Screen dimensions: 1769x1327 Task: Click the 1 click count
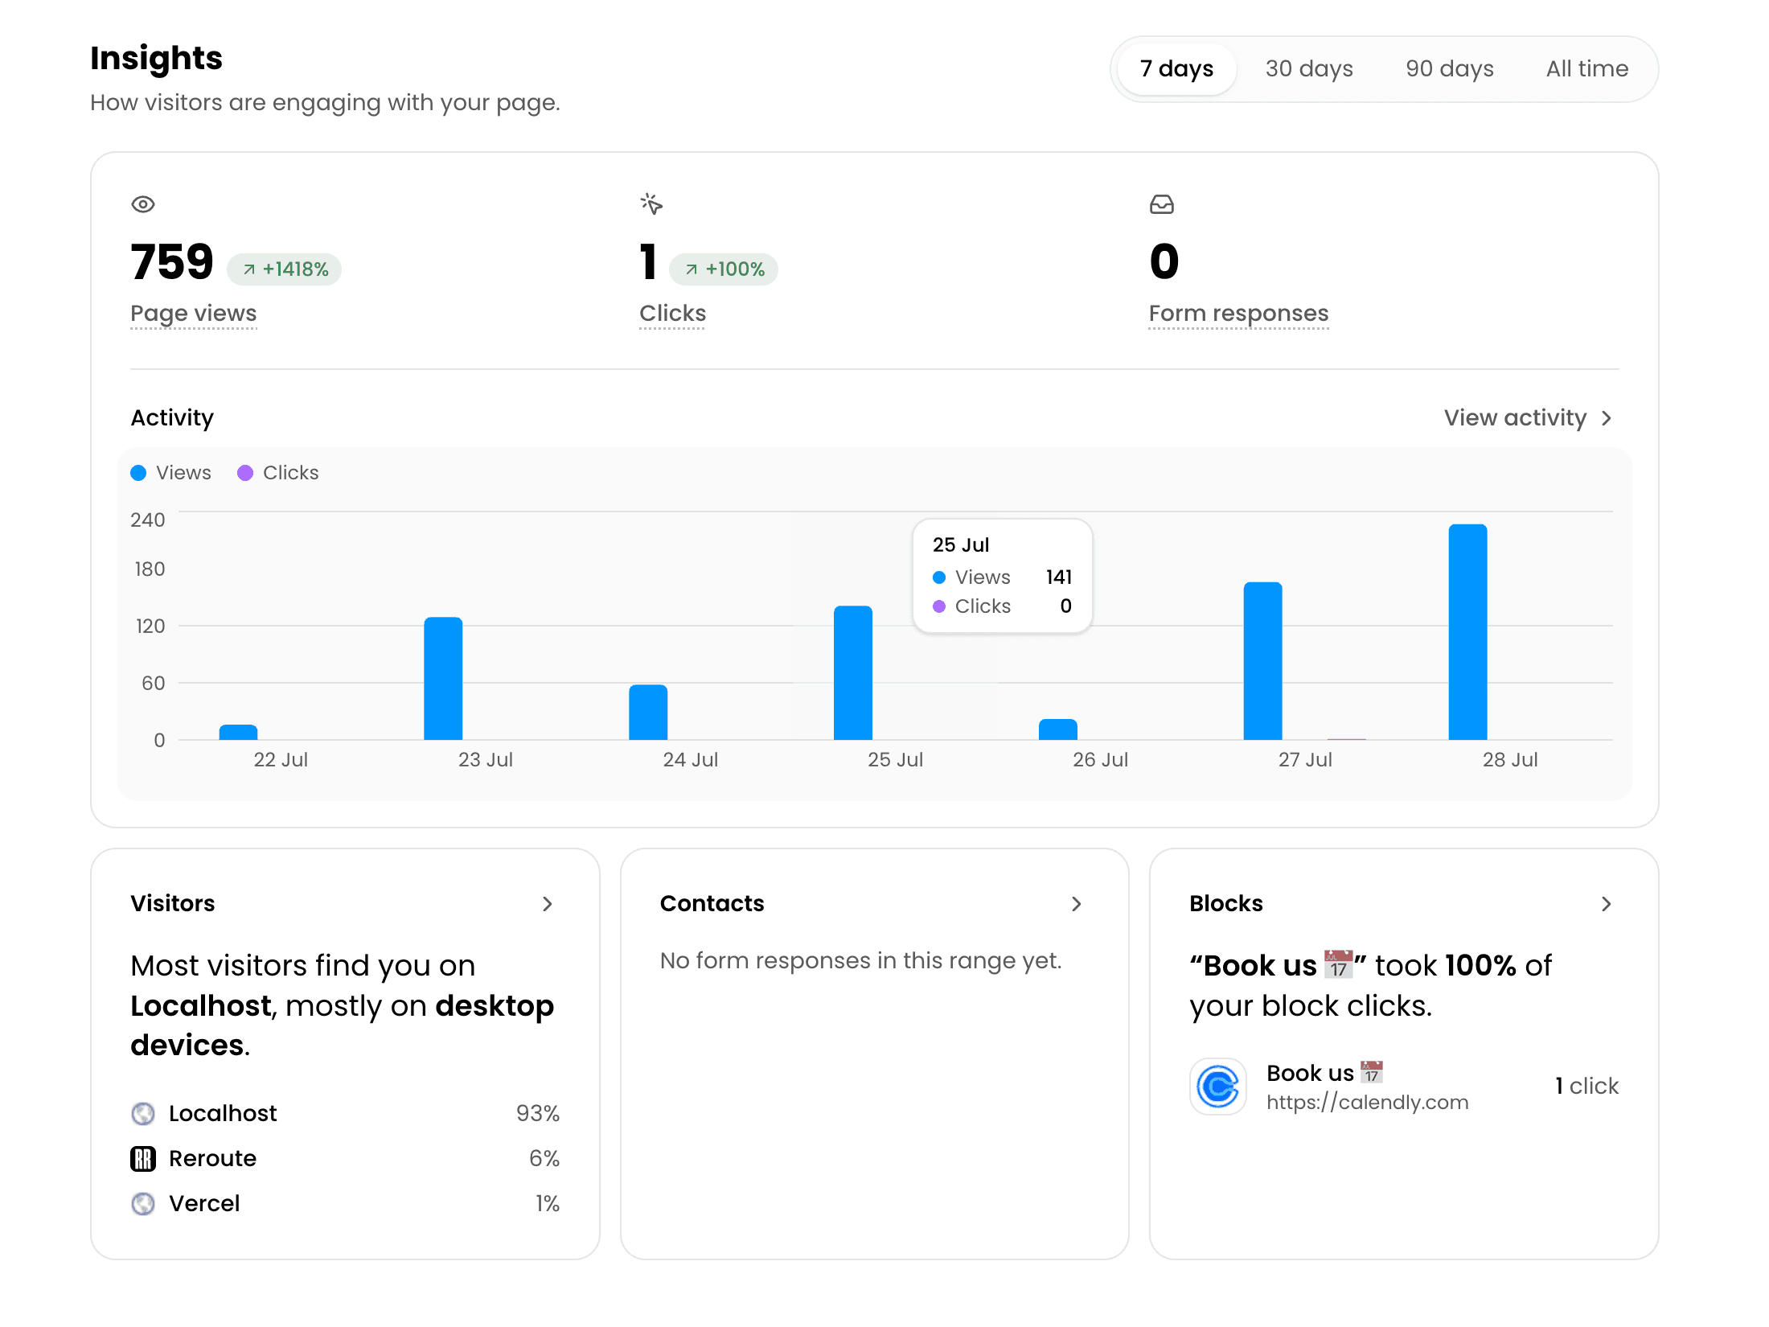[x=1586, y=1087]
